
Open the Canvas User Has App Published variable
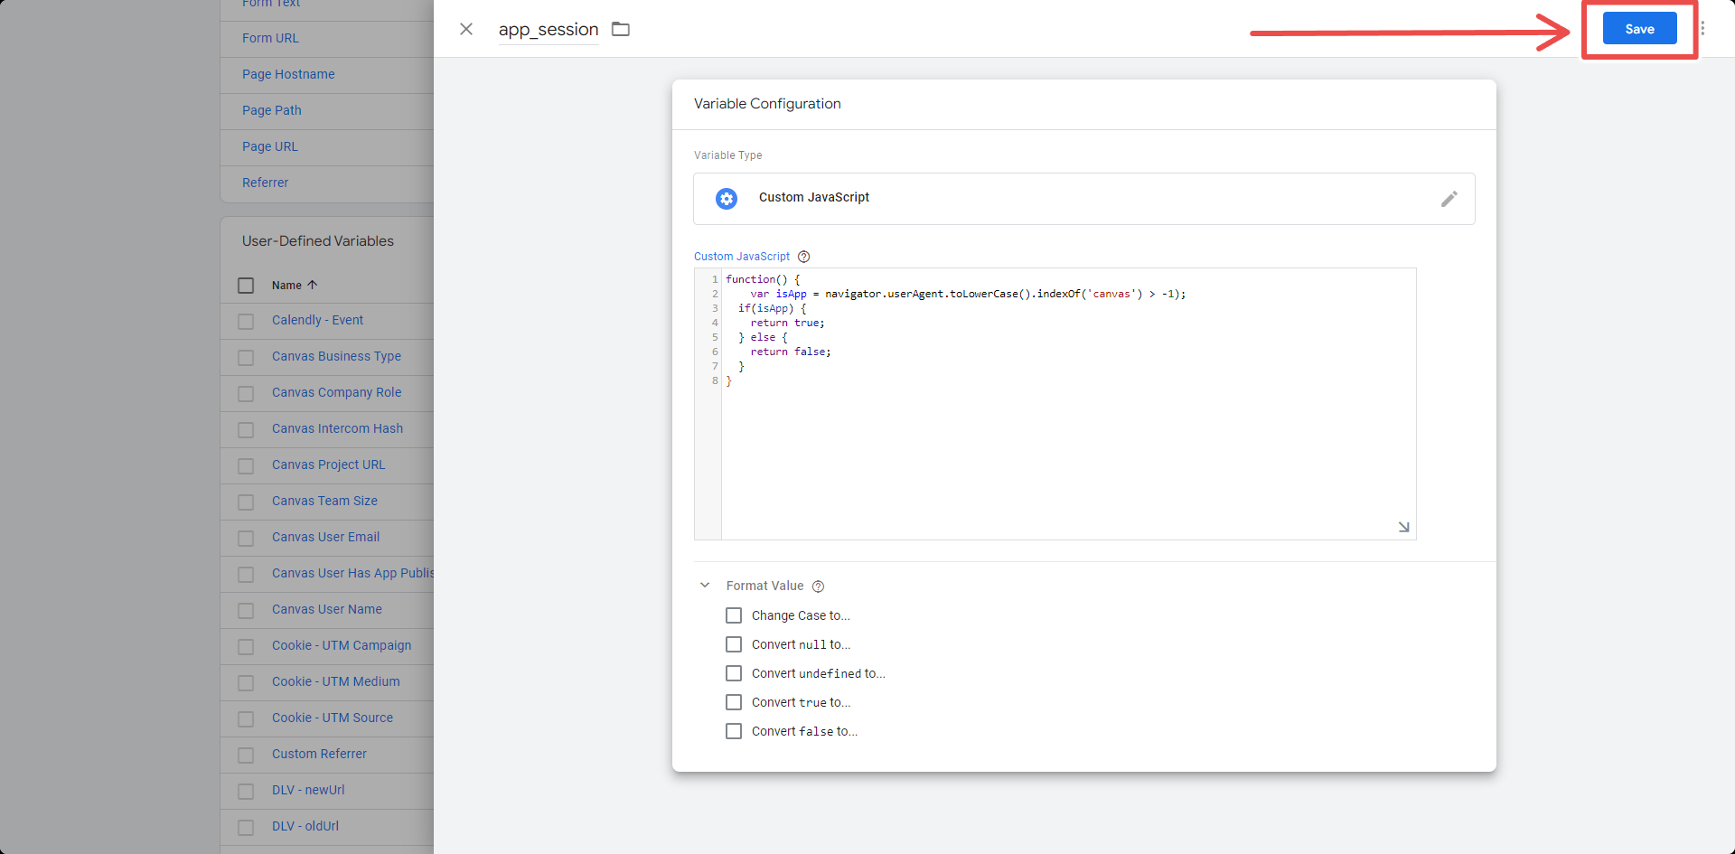352,573
